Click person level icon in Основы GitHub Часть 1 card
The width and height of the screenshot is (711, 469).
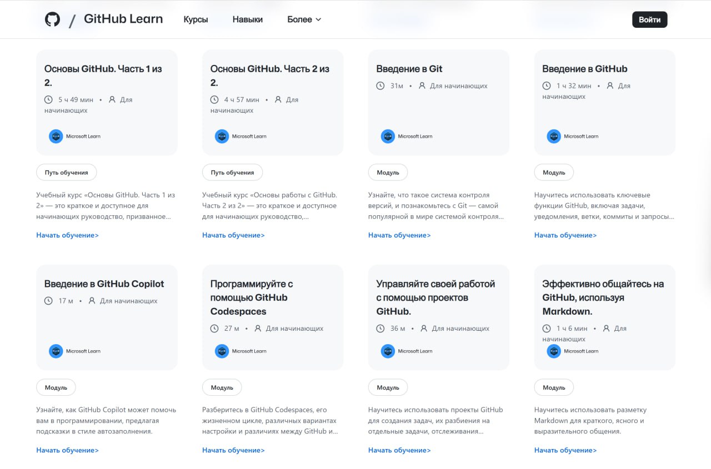click(112, 100)
